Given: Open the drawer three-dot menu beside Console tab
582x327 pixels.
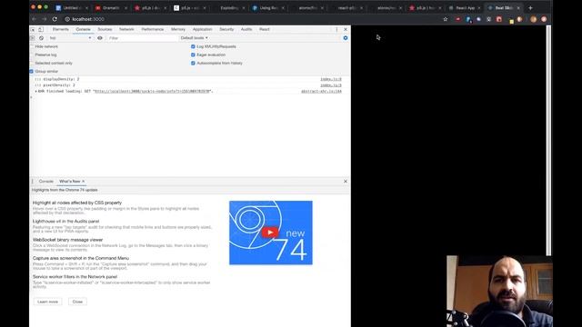Looking at the screenshot, I should coord(33,182).
